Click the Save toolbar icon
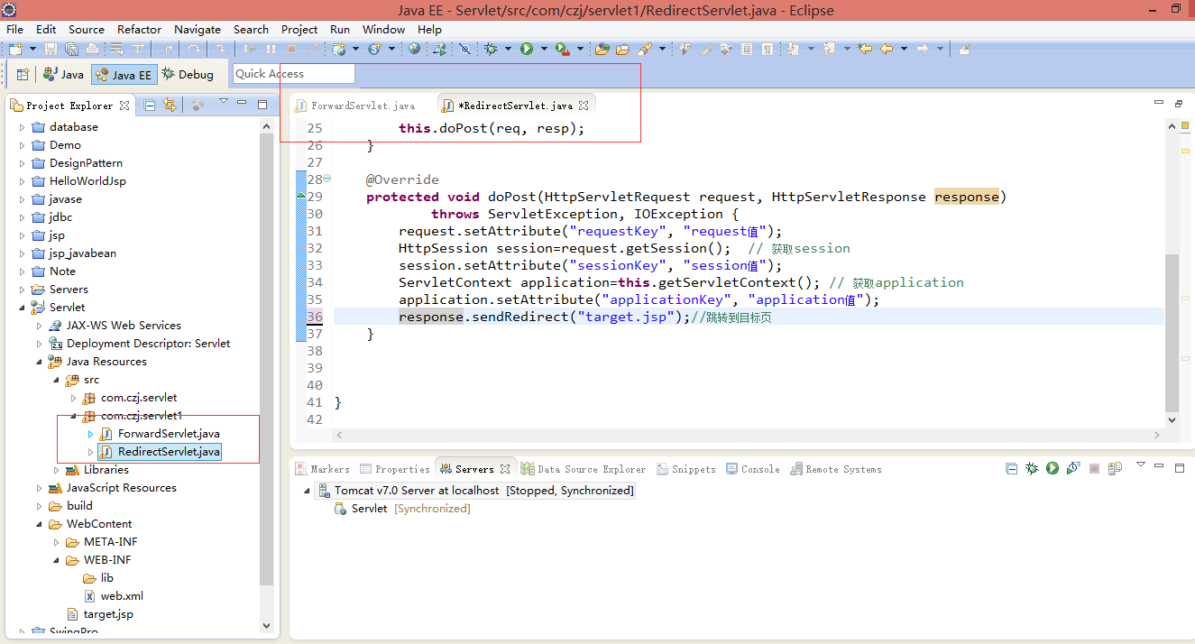Screen dimensions: 1195x644 (x=51, y=49)
